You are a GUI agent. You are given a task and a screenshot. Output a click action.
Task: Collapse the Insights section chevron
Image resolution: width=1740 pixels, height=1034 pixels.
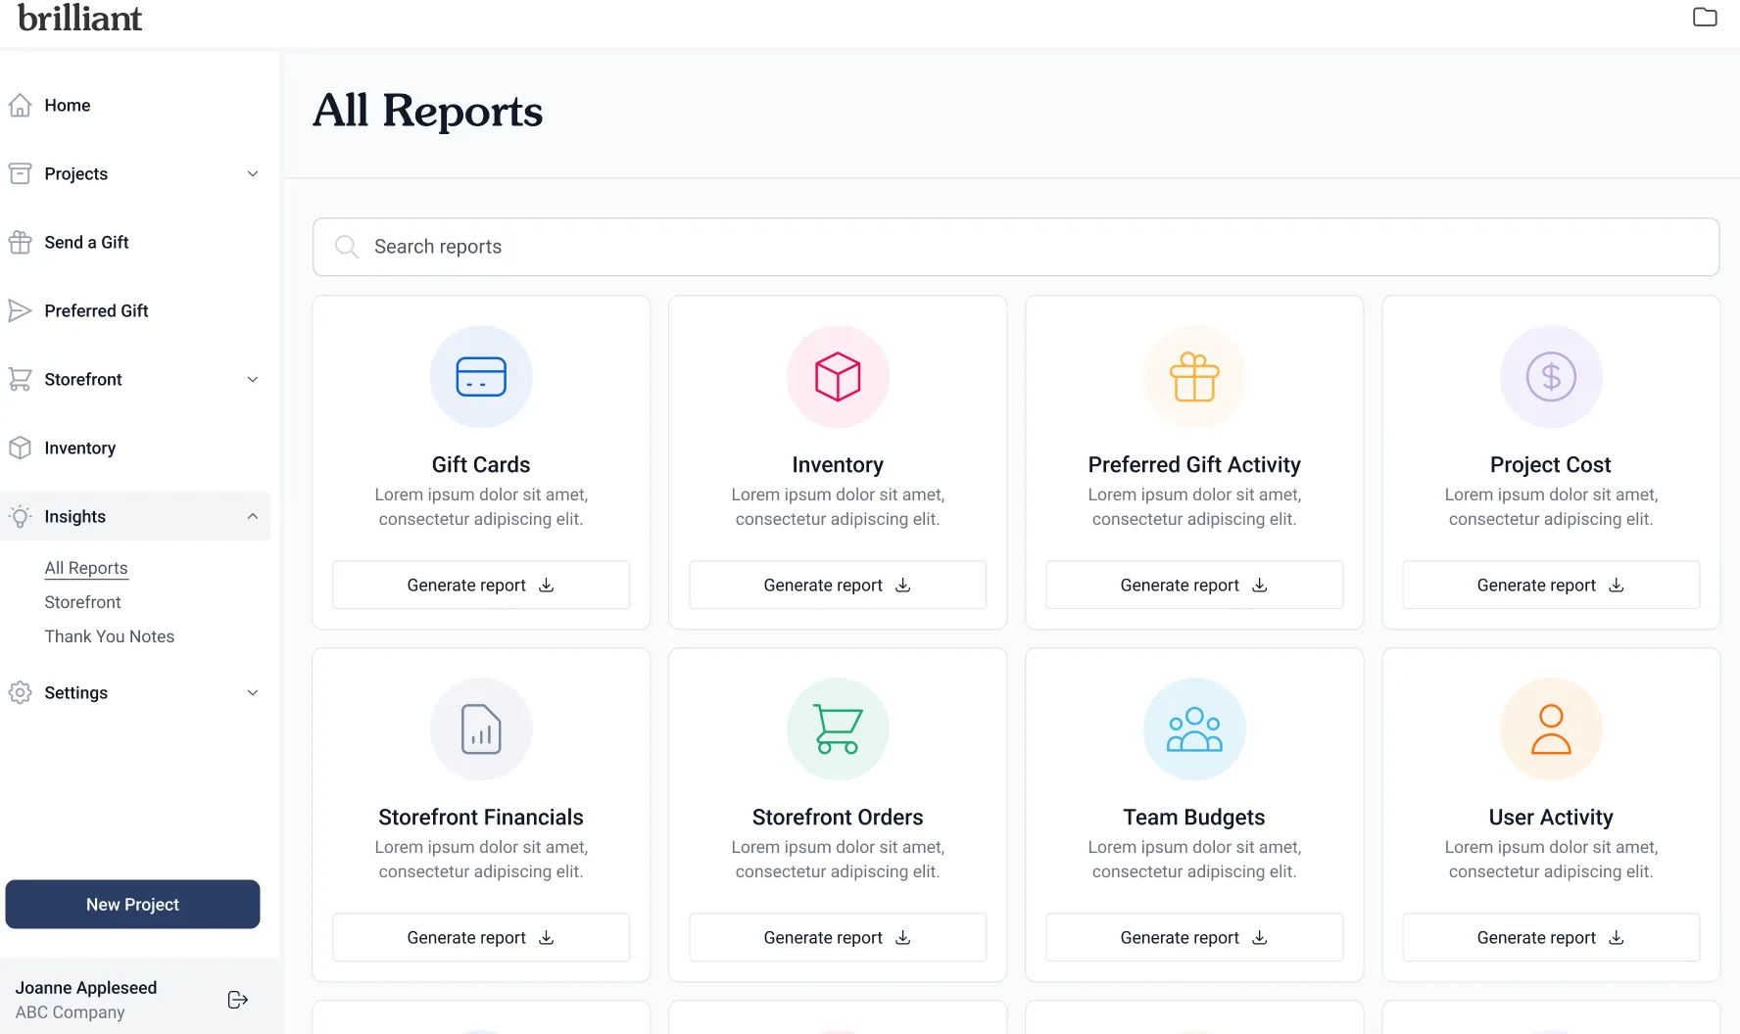[253, 517]
